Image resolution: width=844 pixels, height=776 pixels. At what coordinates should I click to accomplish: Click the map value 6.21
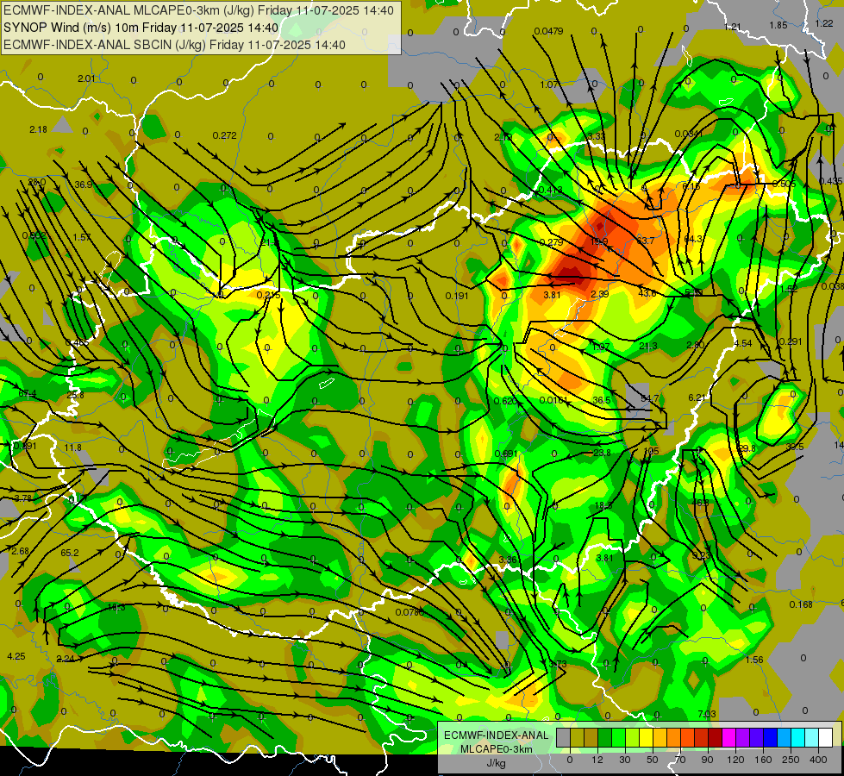click(697, 397)
